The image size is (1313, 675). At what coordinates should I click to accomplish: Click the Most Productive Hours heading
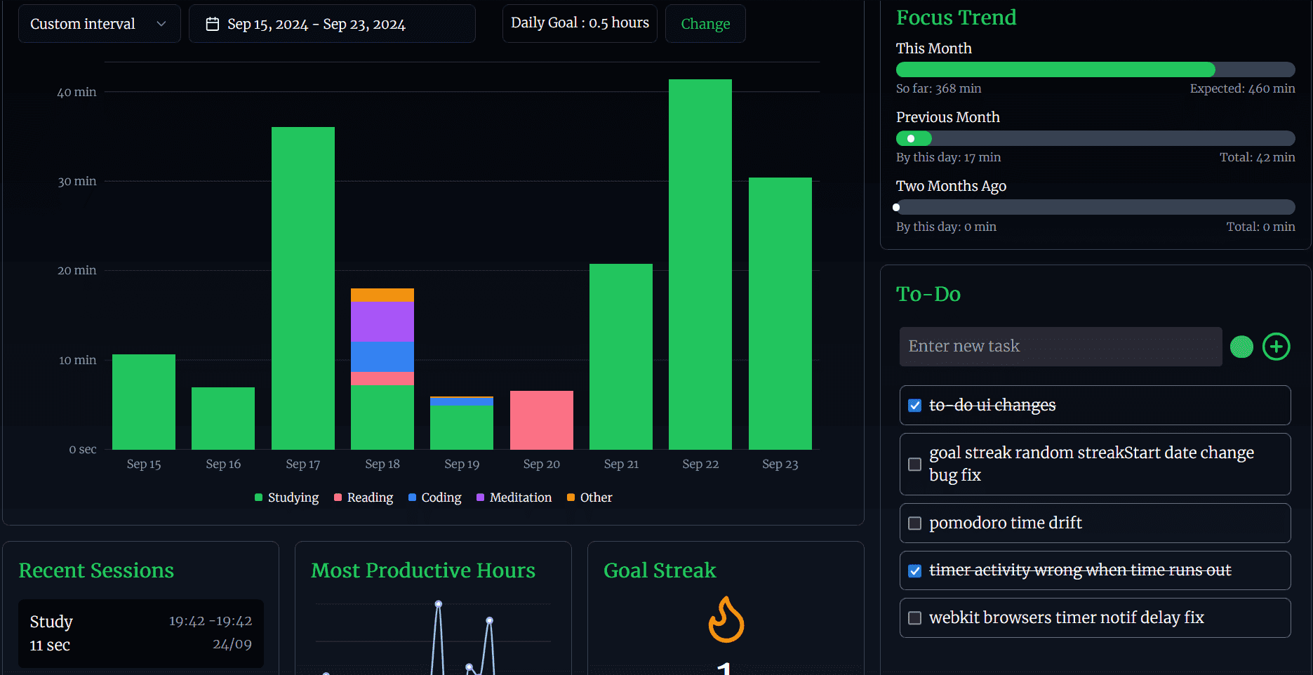pyautogui.click(x=423, y=570)
